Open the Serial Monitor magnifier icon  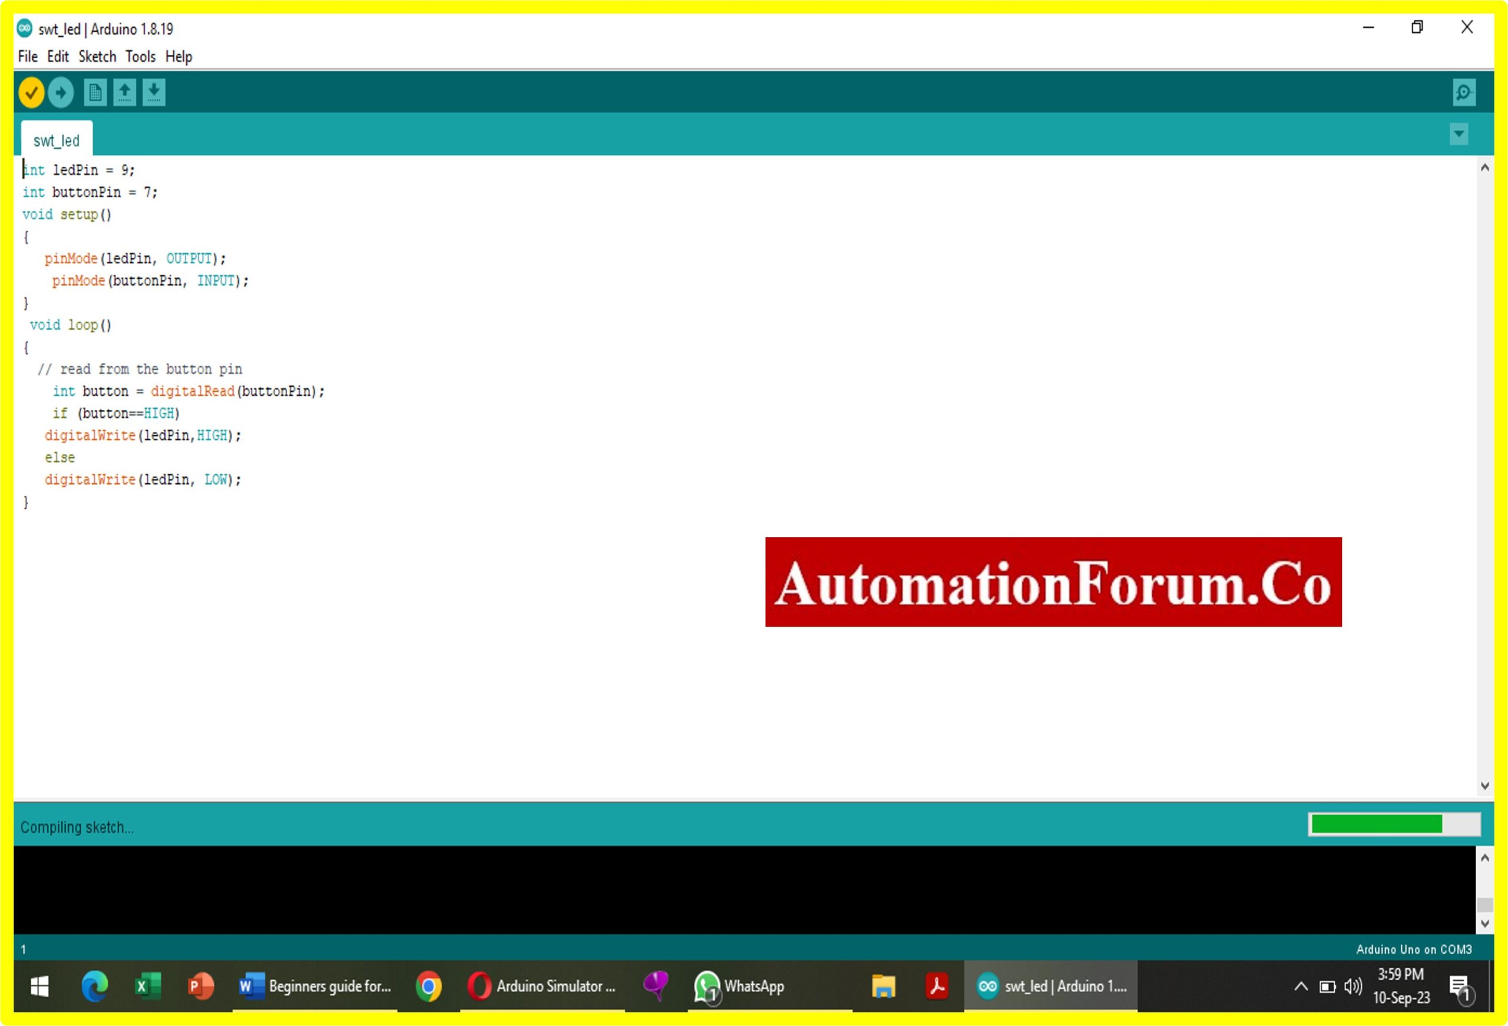(x=1464, y=92)
